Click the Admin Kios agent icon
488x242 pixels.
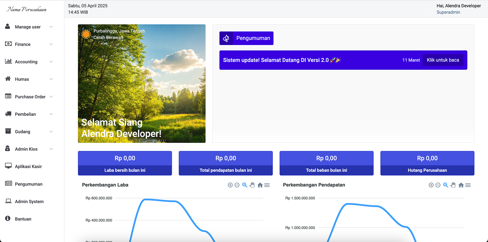(x=8, y=149)
